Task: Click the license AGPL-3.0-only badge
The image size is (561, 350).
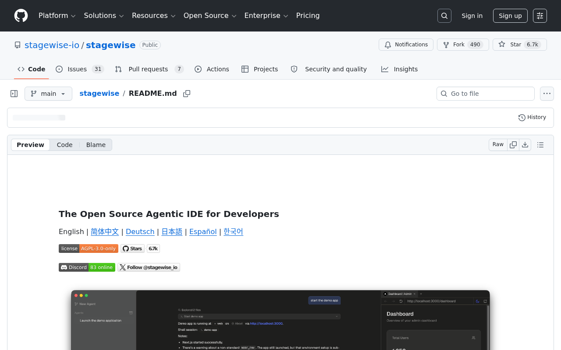Action: click(89, 248)
